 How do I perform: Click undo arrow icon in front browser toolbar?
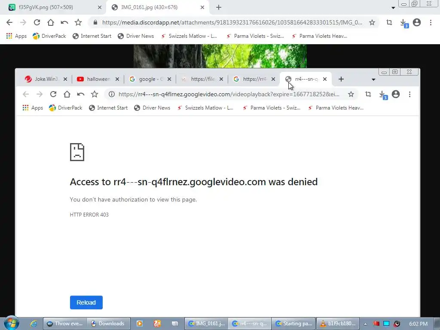pyautogui.click(x=80, y=94)
